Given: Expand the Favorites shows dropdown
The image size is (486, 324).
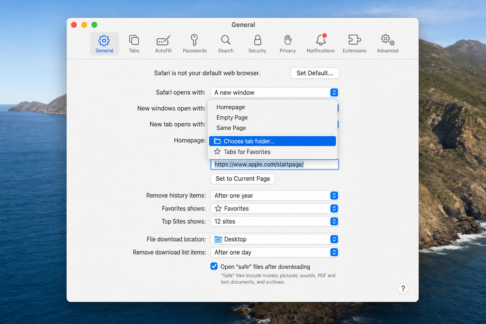Looking at the screenshot, I should 275,209.
